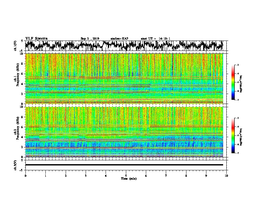
Task: Click time axis tick label "3"
Action: click(86, 176)
